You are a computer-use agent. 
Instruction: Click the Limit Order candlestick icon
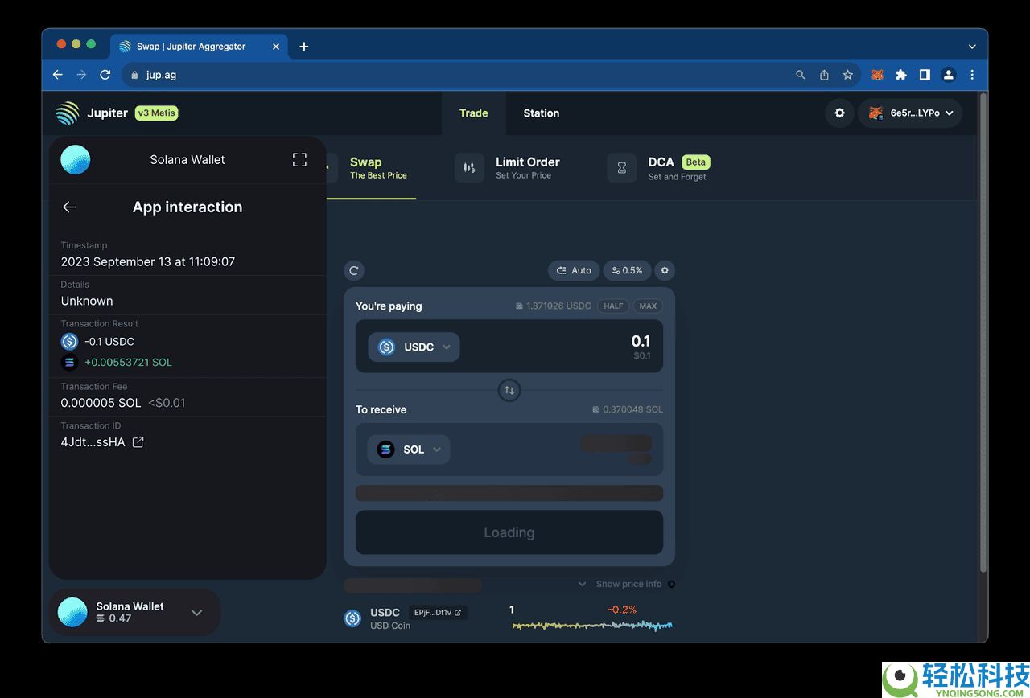coord(469,168)
